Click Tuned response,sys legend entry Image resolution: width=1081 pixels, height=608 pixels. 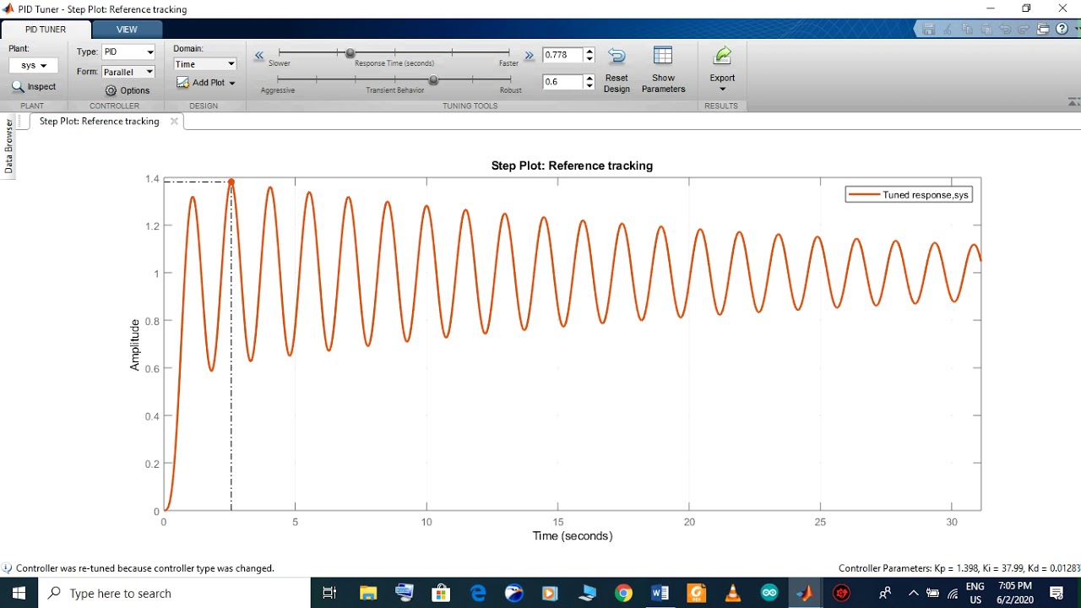pos(909,194)
